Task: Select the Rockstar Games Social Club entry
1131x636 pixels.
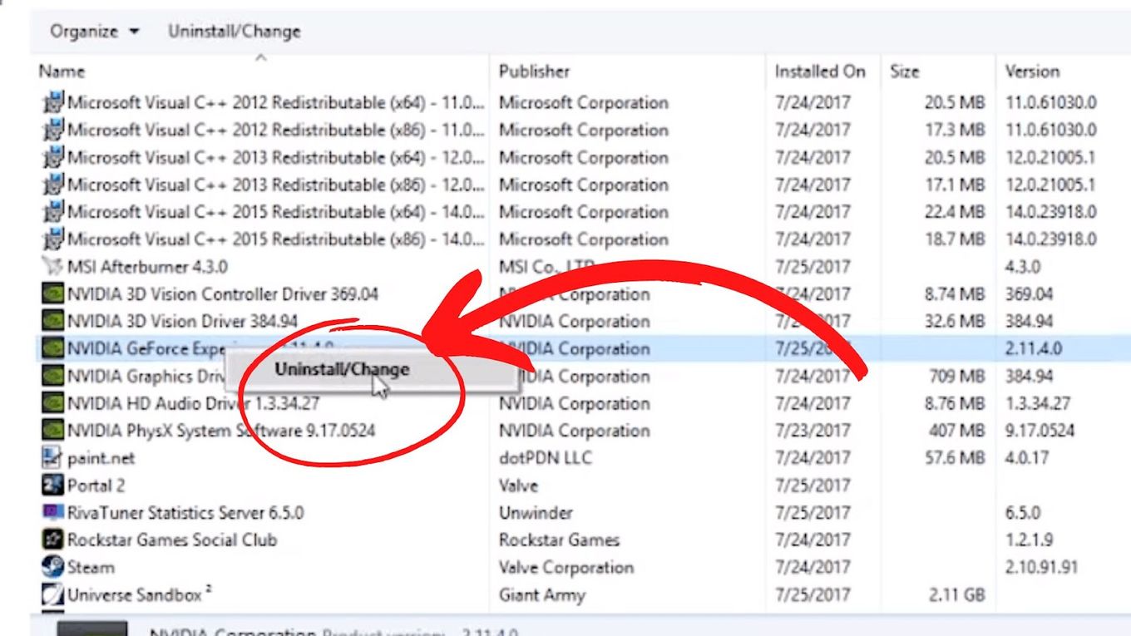Action: (x=172, y=540)
